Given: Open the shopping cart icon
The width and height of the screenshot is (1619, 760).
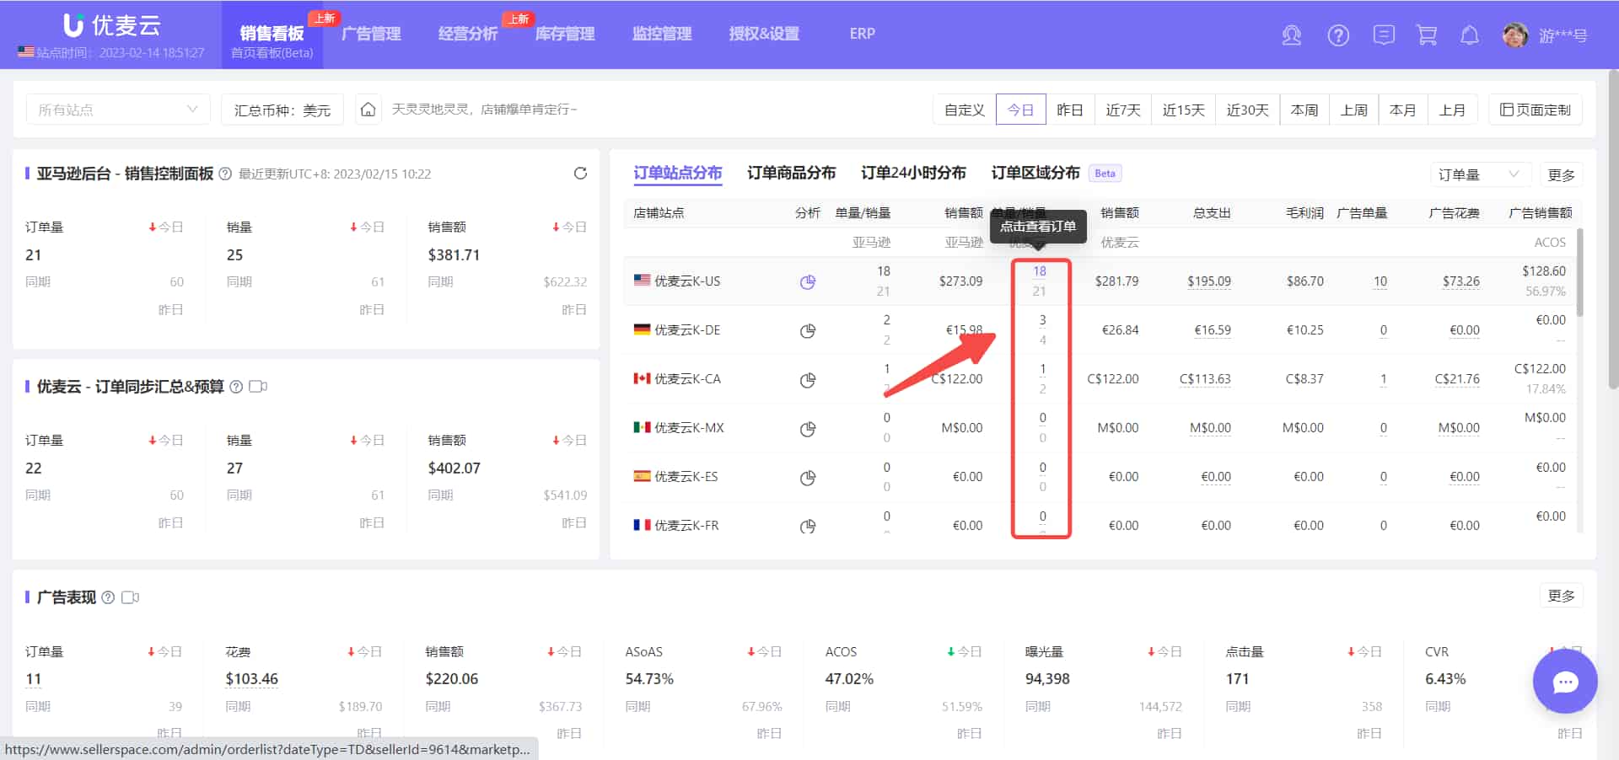Looking at the screenshot, I should click(1427, 35).
